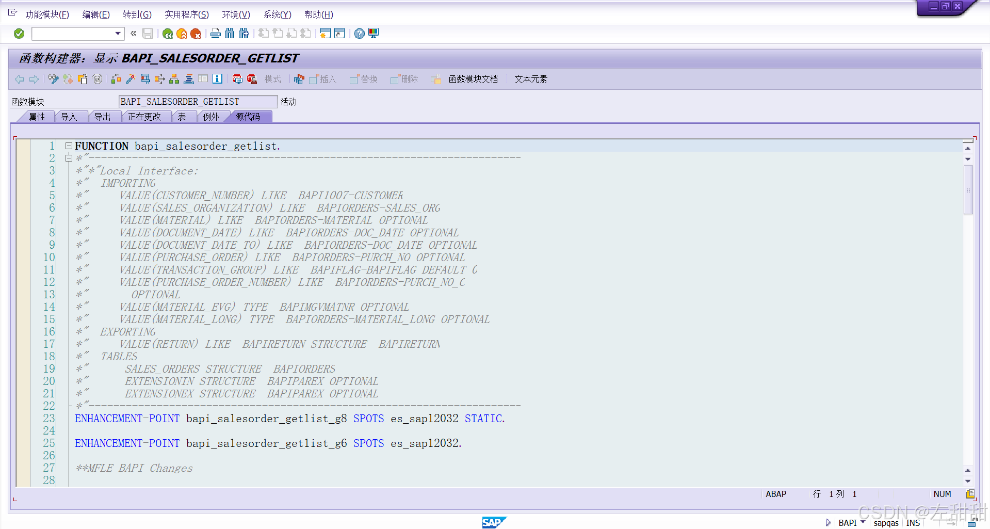Run the syntax Check icon
The width and height of the screenshot is (990, 529).
pos(117,79)
